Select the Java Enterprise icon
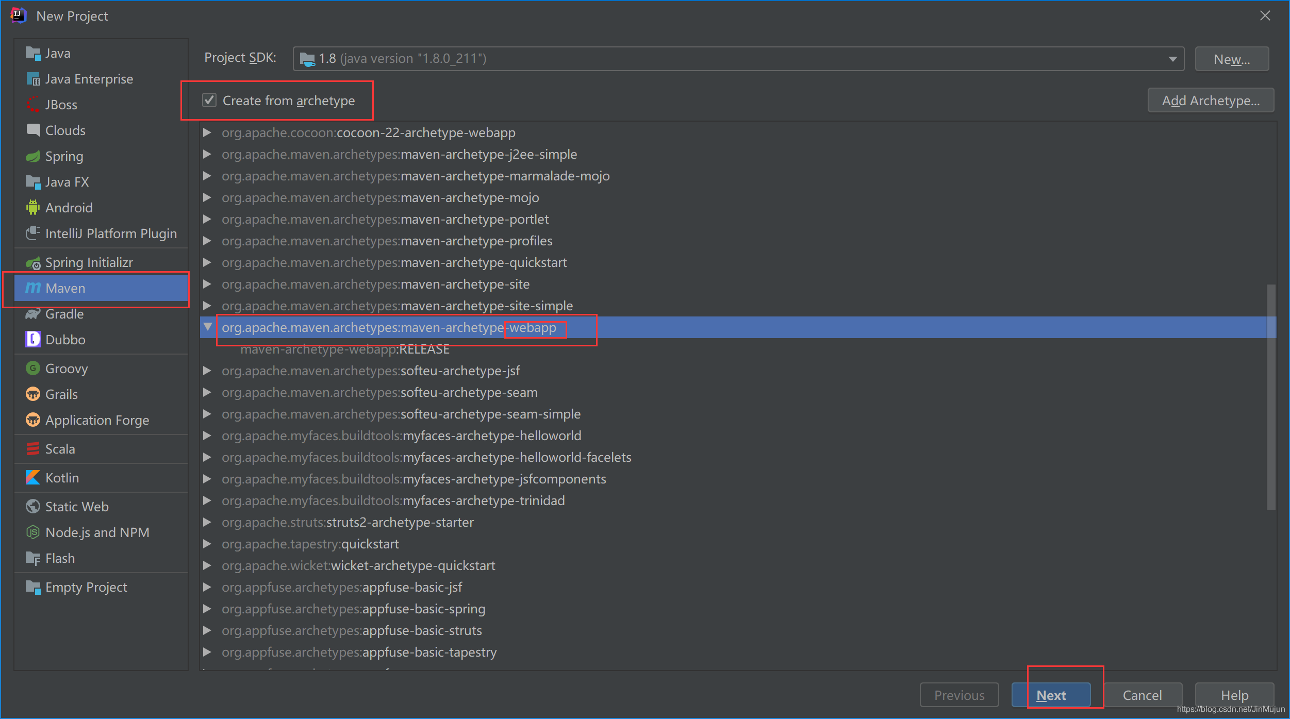Screen dimensions: 1290x719 point(33,79)
